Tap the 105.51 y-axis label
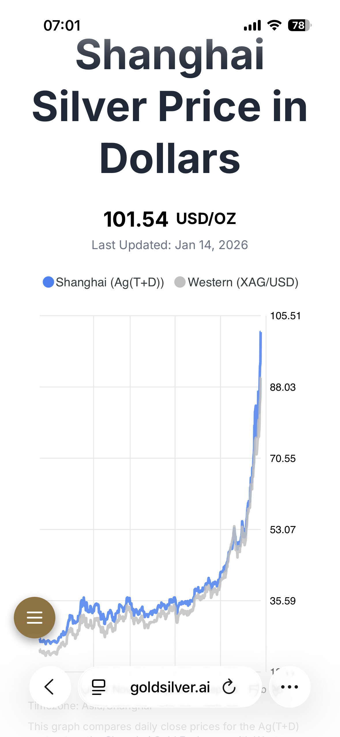The image size is (340, 737). [285, 316]
